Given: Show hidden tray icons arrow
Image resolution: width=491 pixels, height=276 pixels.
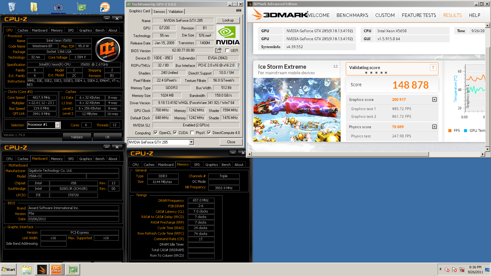Looking at the screenshot, I should coord(440,269).
